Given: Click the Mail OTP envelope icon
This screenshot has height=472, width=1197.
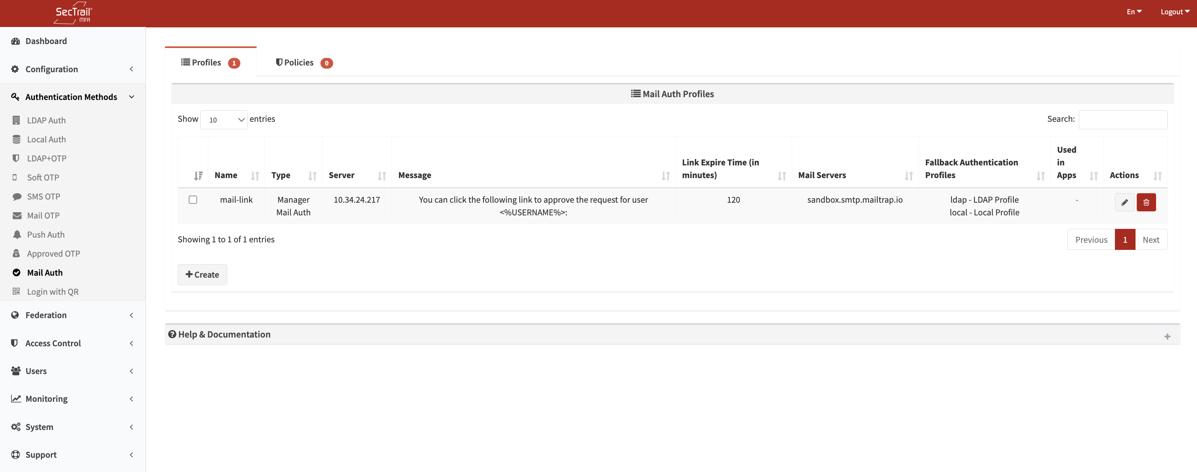Looking at the screenshot, I should tap(17, 215).
